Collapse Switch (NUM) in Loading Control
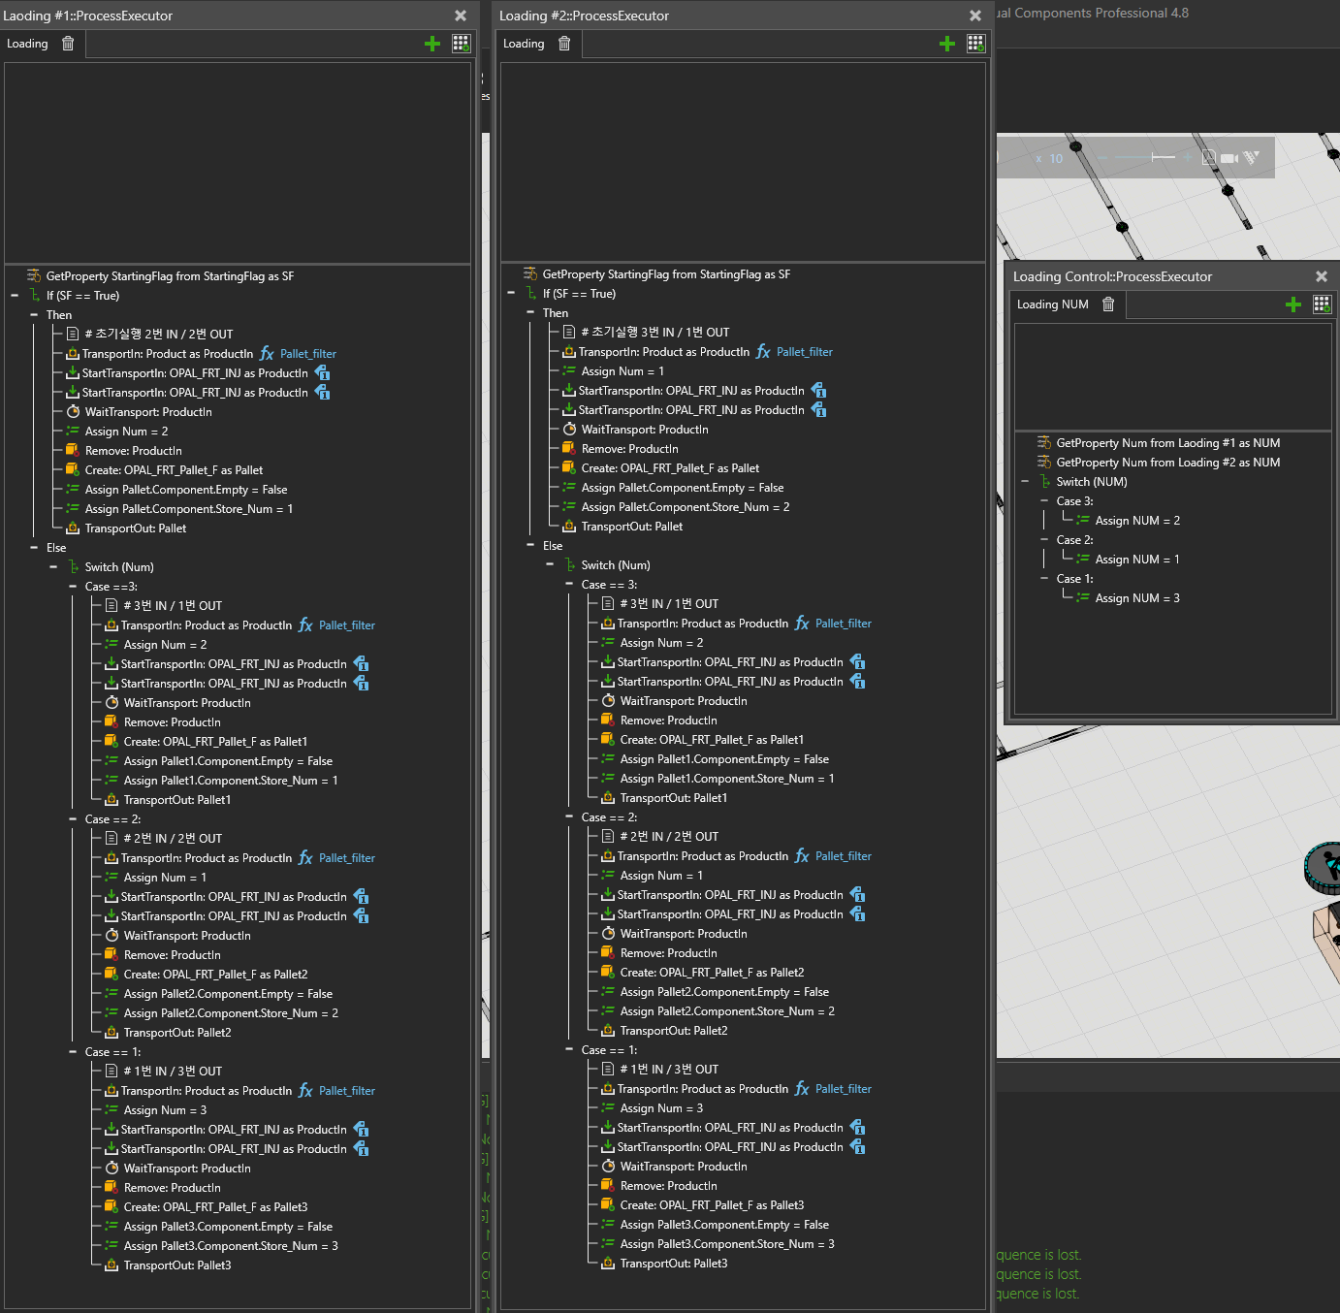The height and width of the screenshot is (1313, 1340). pos(1025,482)
